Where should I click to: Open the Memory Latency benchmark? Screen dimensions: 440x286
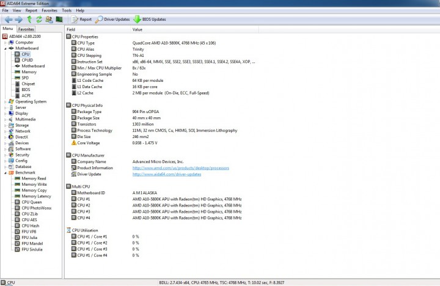coord(36,196)
